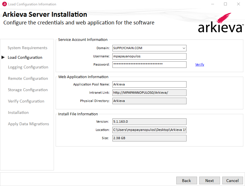Click the Size field showing 2.38 GB
245x186 pixels.
[x=149, y=138]
